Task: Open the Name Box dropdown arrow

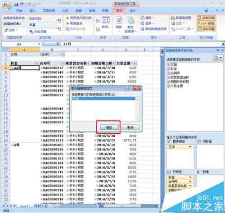Action: (39, 44)
